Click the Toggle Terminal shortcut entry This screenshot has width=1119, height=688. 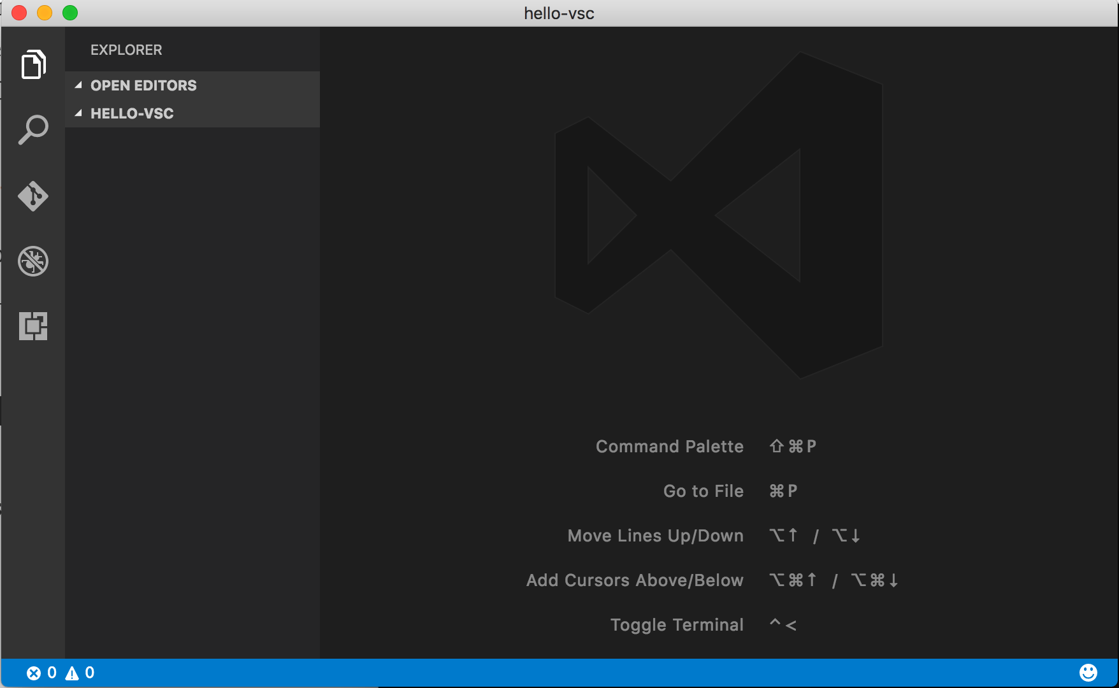(677, 624)
